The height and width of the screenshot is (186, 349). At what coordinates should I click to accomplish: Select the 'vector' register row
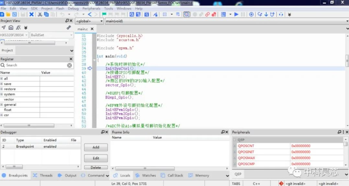[37, 99]
